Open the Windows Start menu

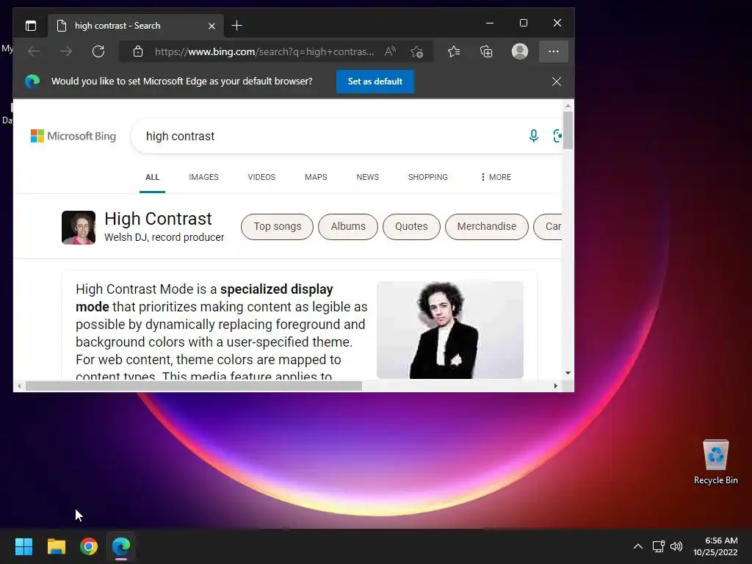click(x=23, y=546)
